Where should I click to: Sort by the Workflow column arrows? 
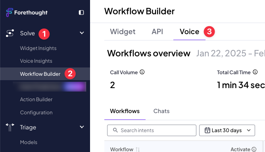tap(138, 150)
